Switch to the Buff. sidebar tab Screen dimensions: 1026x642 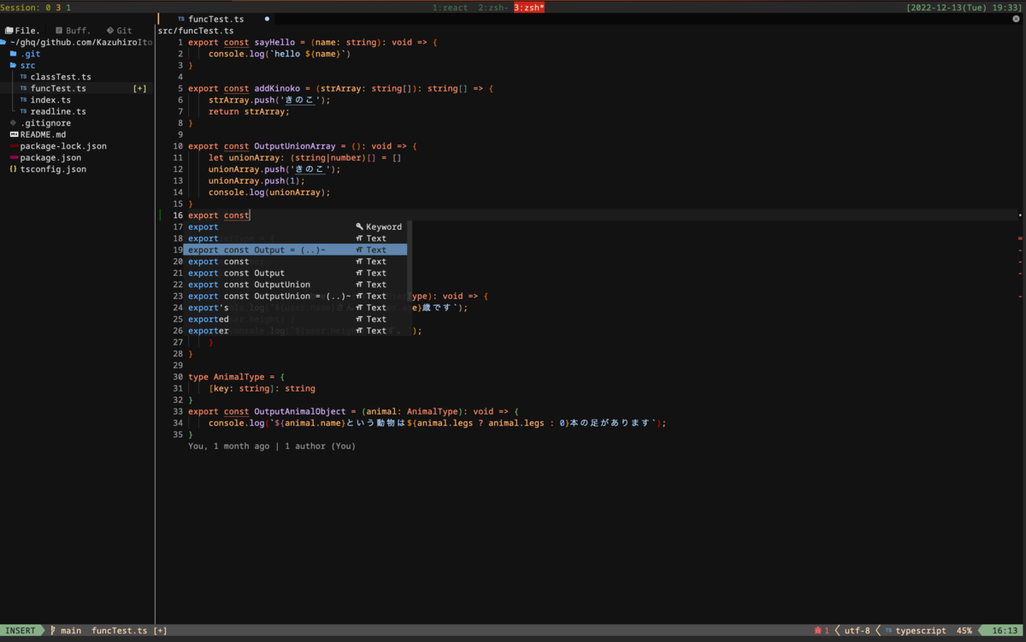click(74, 30)
